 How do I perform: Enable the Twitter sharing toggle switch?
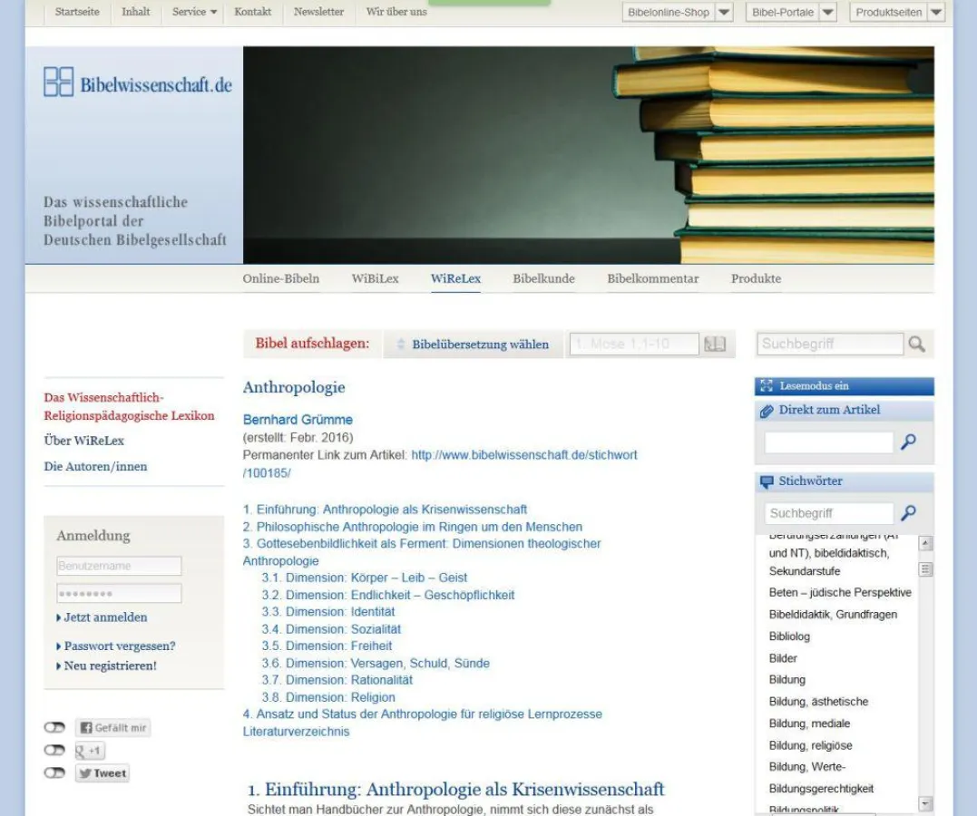[x=54, y=773]
